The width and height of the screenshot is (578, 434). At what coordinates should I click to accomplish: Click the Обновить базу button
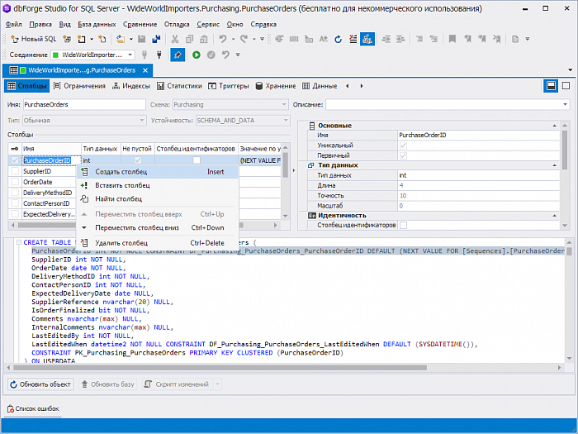coord(107,384)
